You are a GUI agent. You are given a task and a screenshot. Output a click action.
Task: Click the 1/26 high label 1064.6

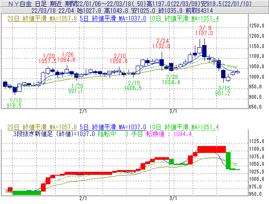tap(66, 60)
